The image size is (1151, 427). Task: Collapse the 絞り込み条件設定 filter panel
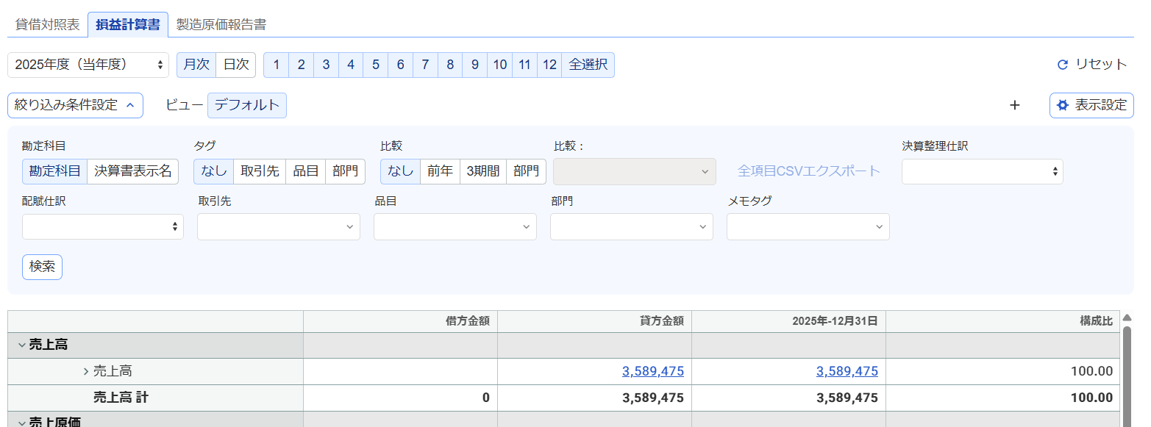click(x=75, y=105)
